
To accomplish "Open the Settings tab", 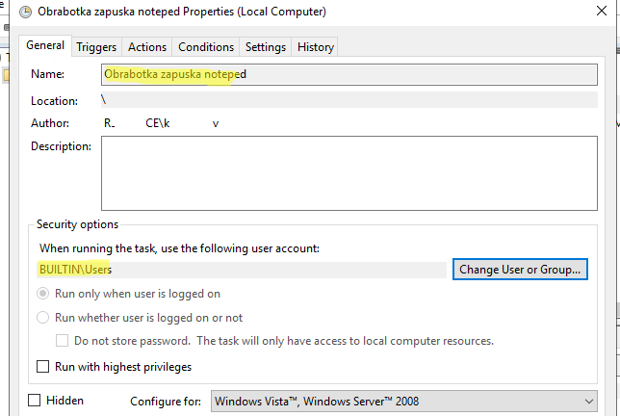I will 266,47.
